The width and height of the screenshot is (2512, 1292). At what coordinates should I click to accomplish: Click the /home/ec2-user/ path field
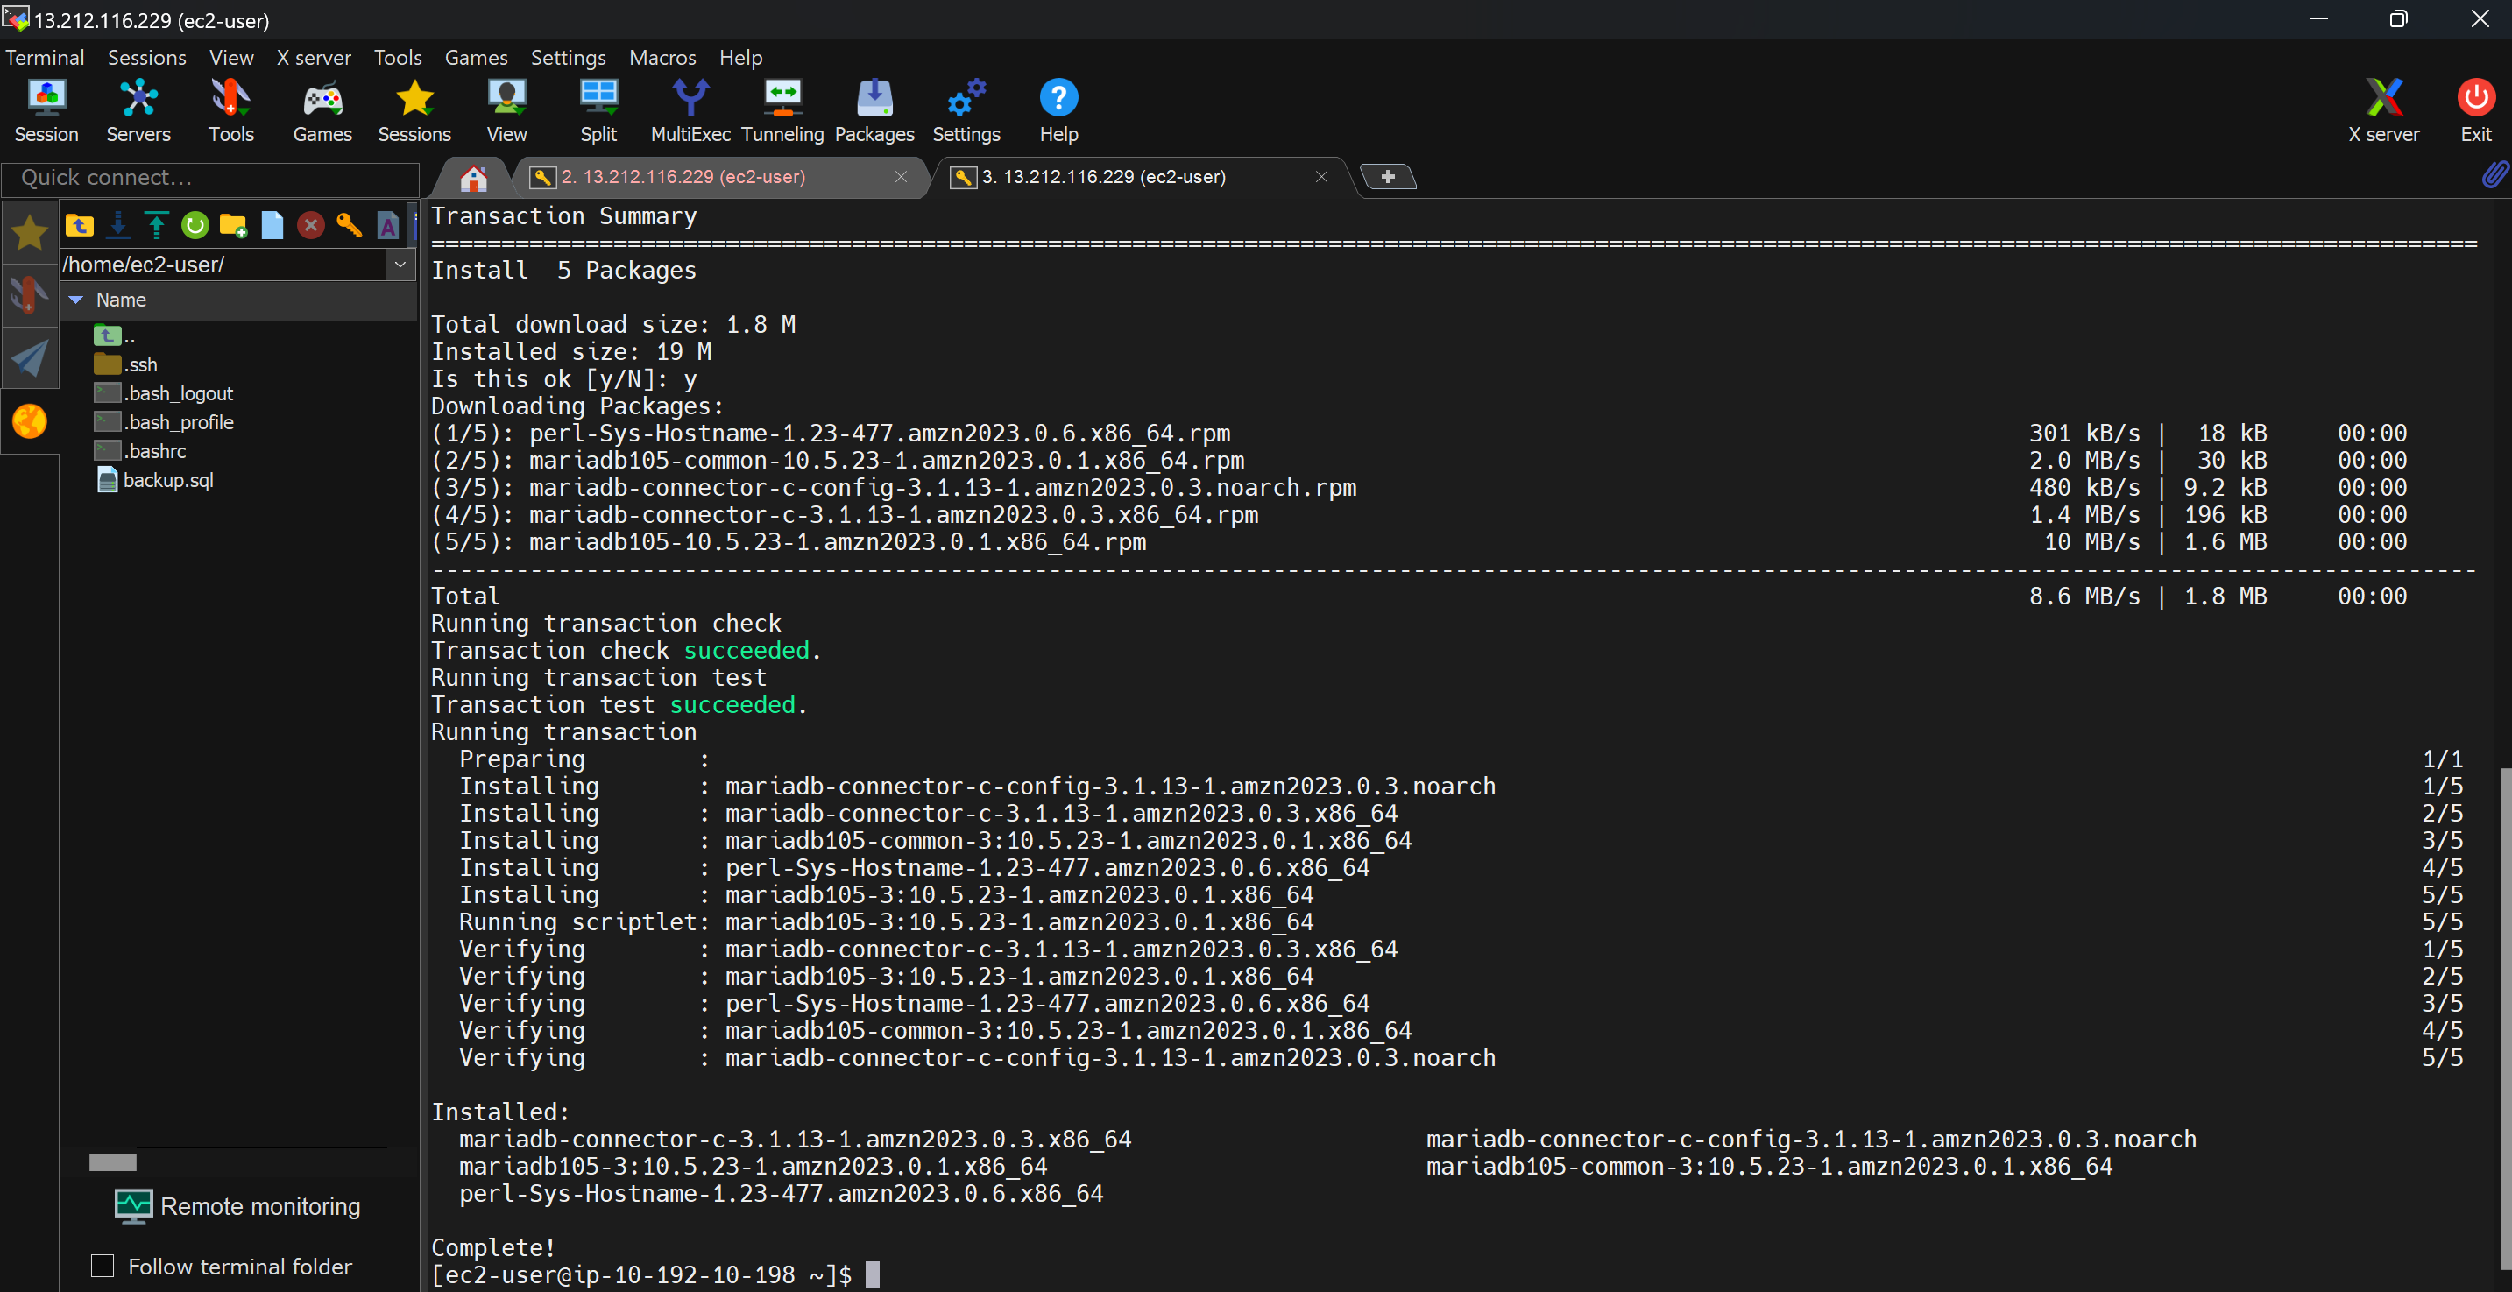[223, 265]
